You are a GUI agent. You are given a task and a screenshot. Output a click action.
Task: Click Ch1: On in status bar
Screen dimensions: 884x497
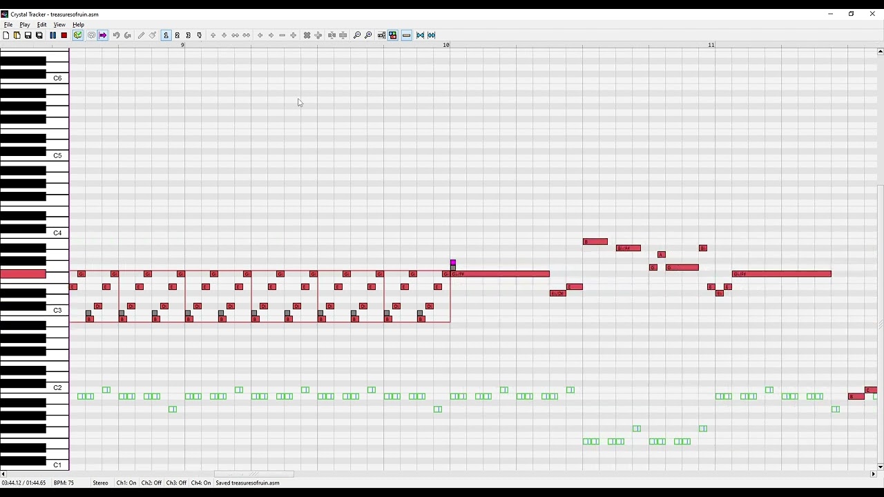click(x=126, y=483)
